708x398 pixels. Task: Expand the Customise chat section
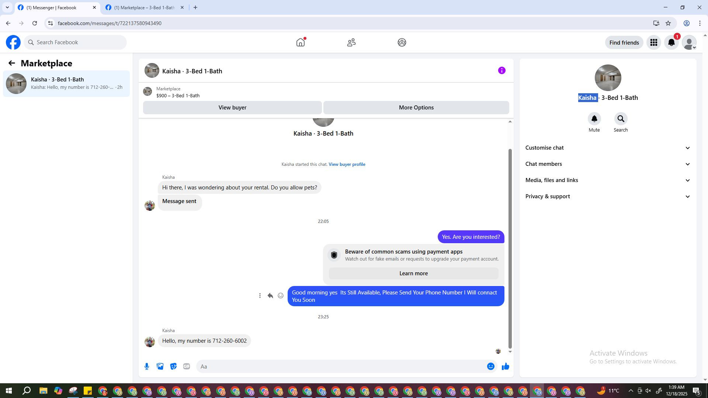tap(607, 148)
